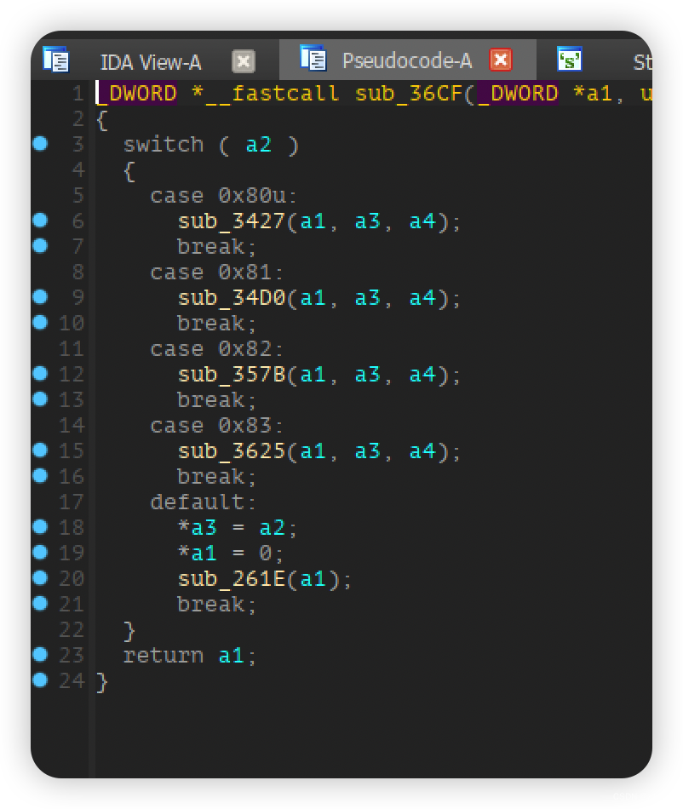
Task: Click break statement on line 7
Action: coord(216,247)
